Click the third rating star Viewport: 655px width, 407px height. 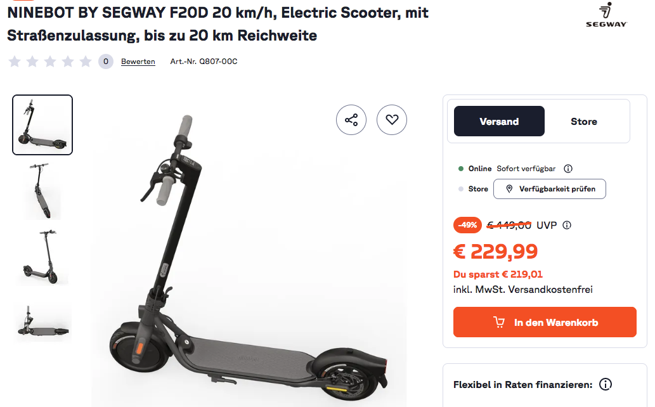pos(50,61)
